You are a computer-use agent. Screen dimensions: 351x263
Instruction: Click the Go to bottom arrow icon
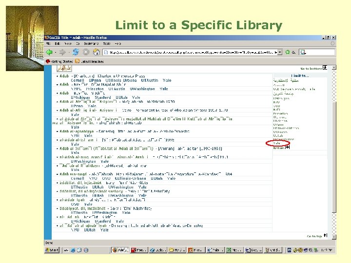pyautogui.click(x=325, y=67)
